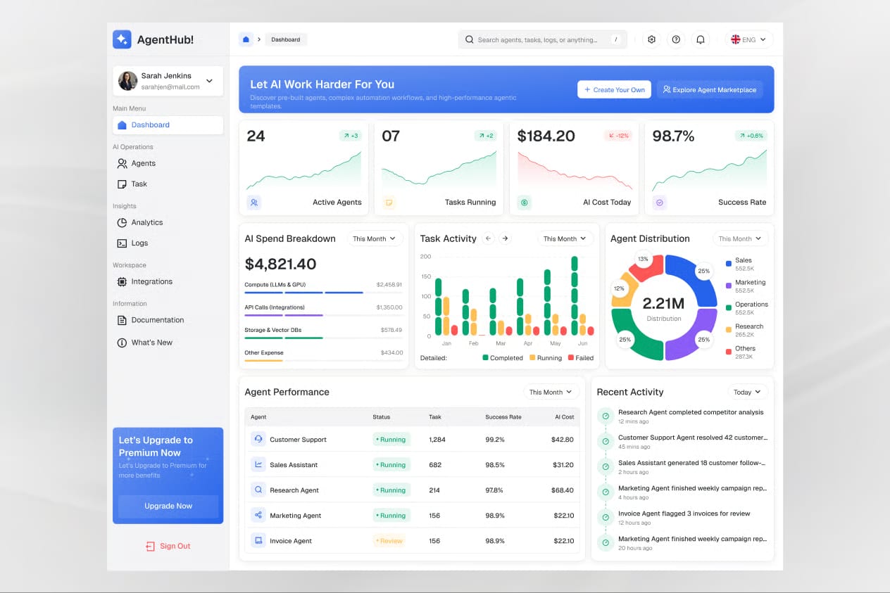The width and height of the screenshot is (890, 593).
Task: Click the UK flag icon
Action: click(x=736, y=39)
